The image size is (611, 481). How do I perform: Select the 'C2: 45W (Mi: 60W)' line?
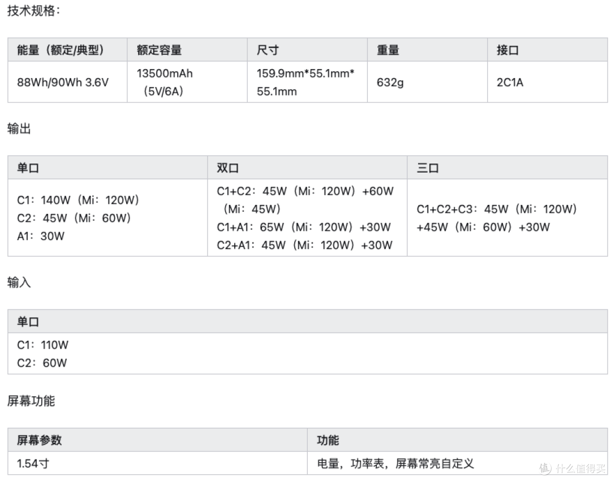point(74,218)
